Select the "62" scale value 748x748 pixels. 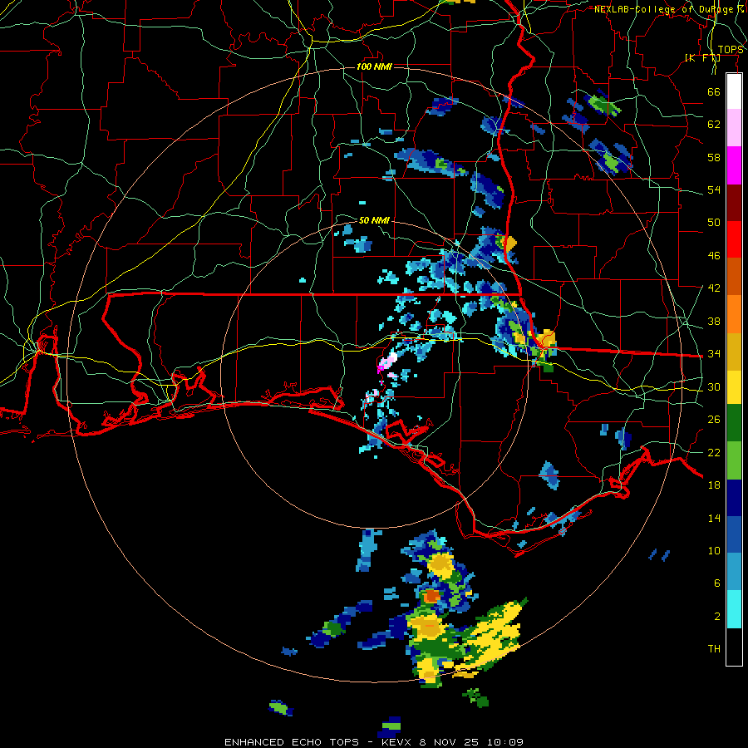click(714, 125)
